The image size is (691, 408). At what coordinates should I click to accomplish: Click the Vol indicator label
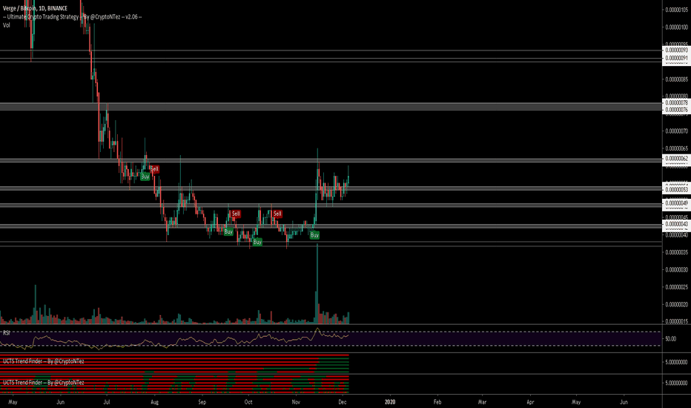coord(6,25)
